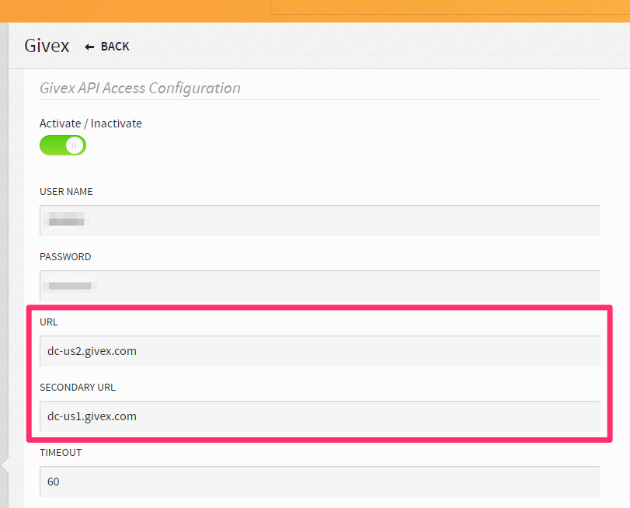Click the Givex API Access Configuration heading
Image resolution: width=630 pixels, height=508 pixels.
click(140, 88)
